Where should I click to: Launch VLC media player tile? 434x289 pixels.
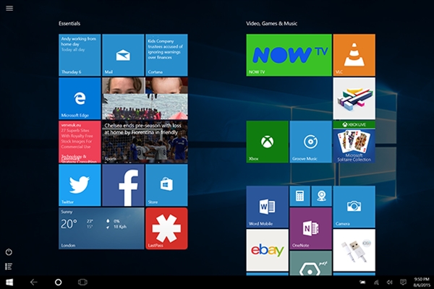tap(354, 55)
